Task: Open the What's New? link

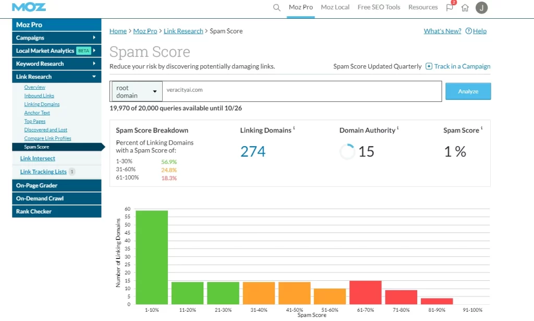Action: pos(442,31)
